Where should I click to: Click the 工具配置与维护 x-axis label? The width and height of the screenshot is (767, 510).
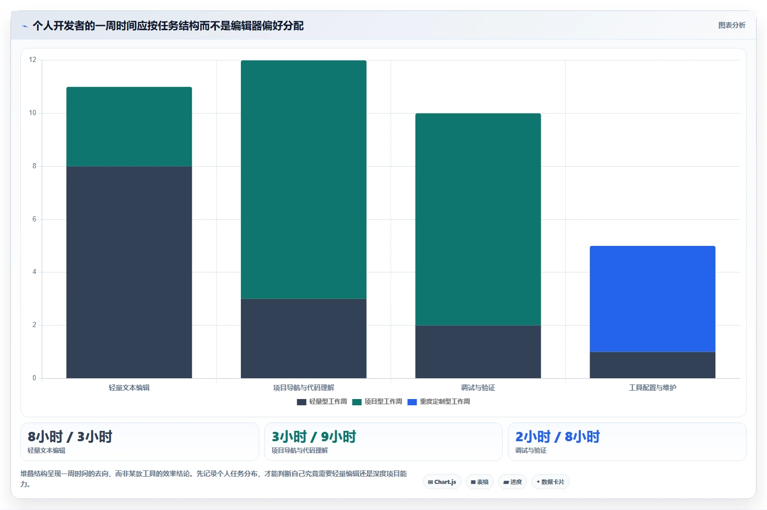[652, 388]
